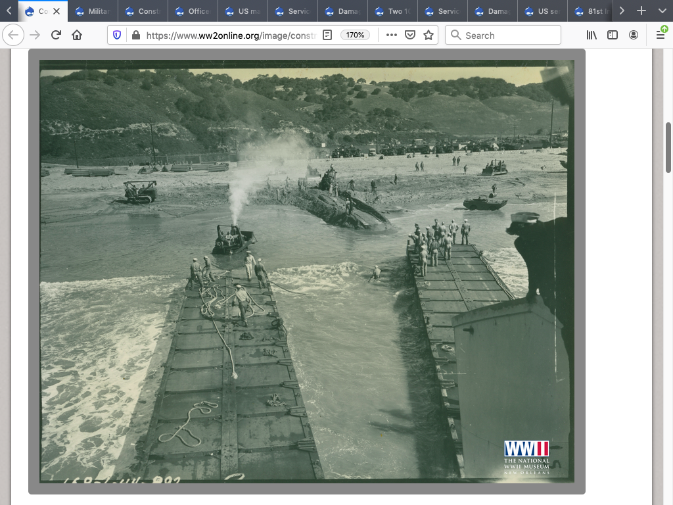Toggle reader view icon in address bar
Screen dimensions: 673x505
tap(327, 35)
